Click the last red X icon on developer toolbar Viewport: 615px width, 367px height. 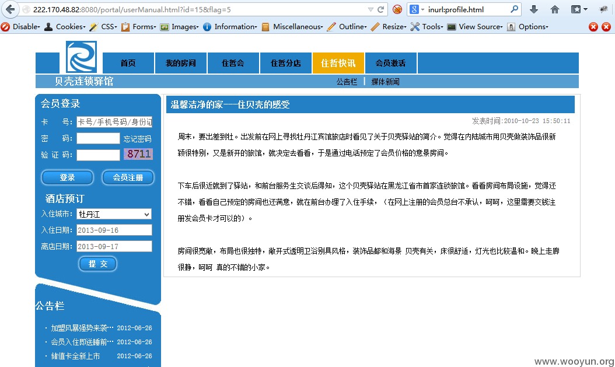coord(606,27)
